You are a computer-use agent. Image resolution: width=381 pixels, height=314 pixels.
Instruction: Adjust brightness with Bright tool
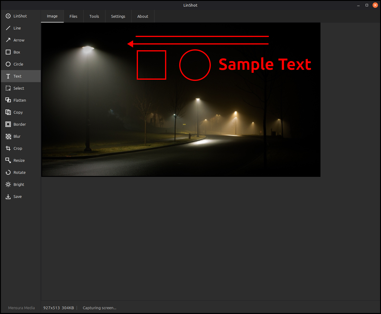[x=21, y=184]
